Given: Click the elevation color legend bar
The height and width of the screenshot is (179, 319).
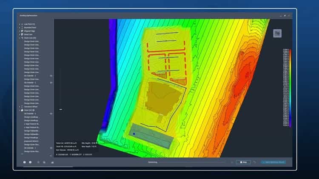Looking at the screenshot, I should (291, 88).
